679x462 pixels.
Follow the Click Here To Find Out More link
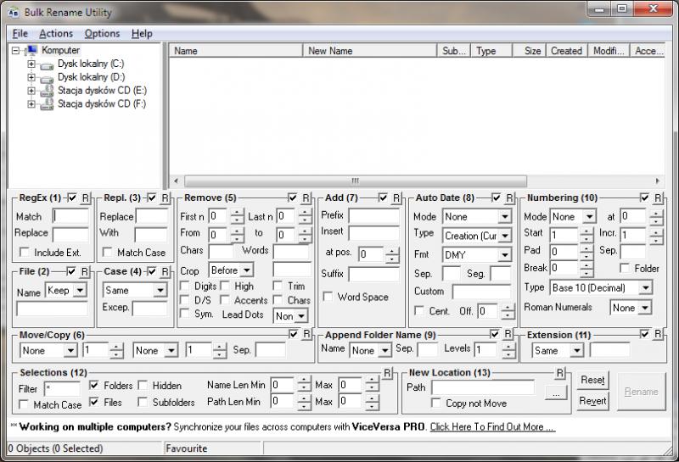(x=492, y=426)
